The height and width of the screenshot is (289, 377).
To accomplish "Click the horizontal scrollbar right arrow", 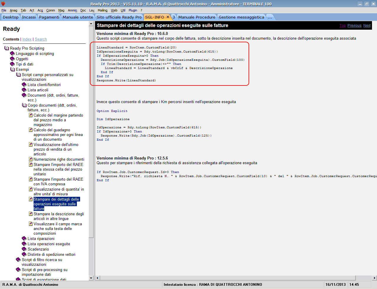I will 374,278.
